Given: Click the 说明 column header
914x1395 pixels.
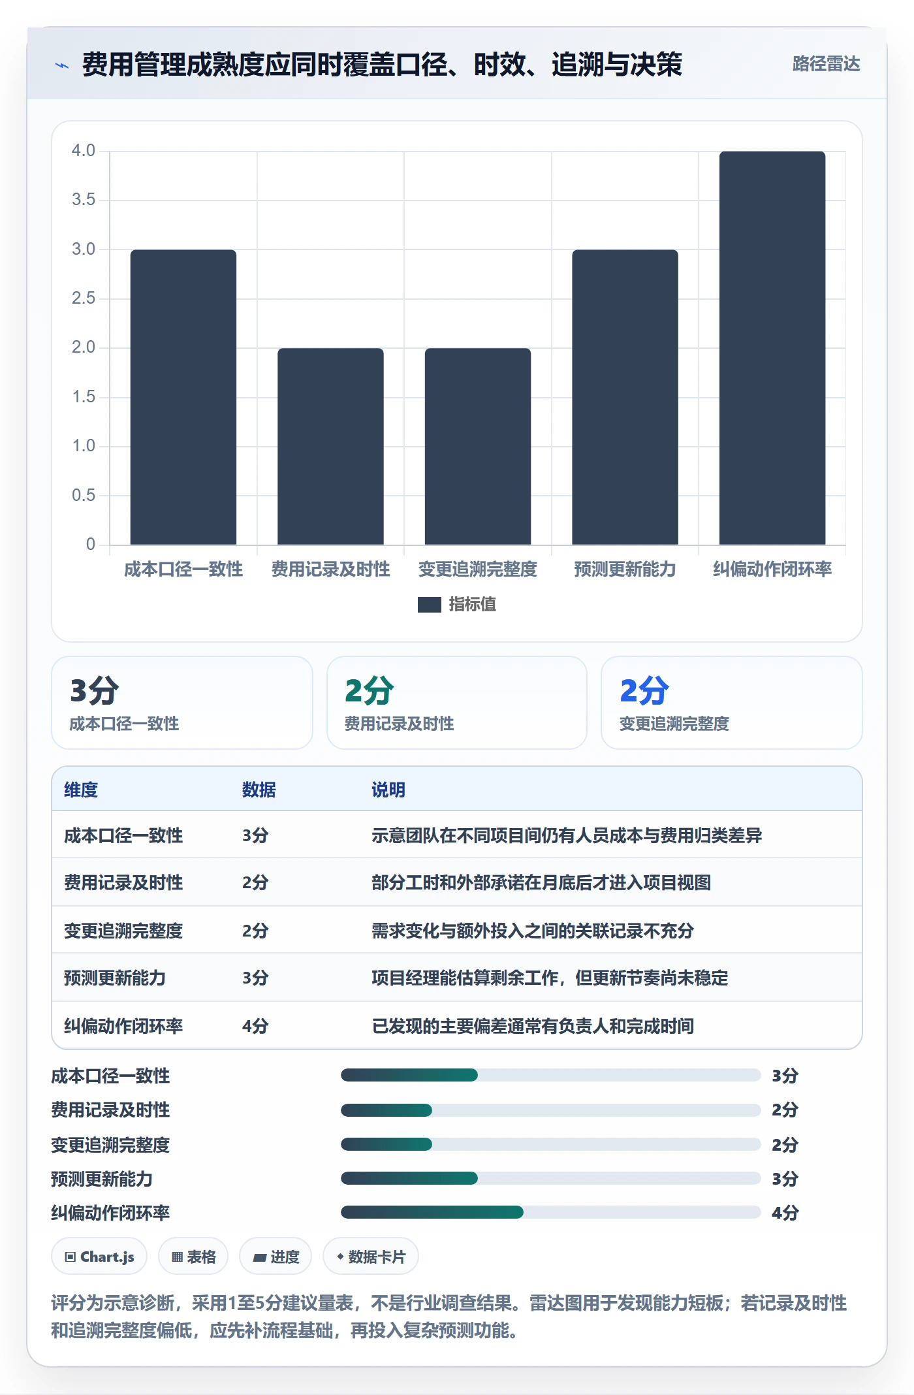Looking at the screenshot, I should point(388,790).
